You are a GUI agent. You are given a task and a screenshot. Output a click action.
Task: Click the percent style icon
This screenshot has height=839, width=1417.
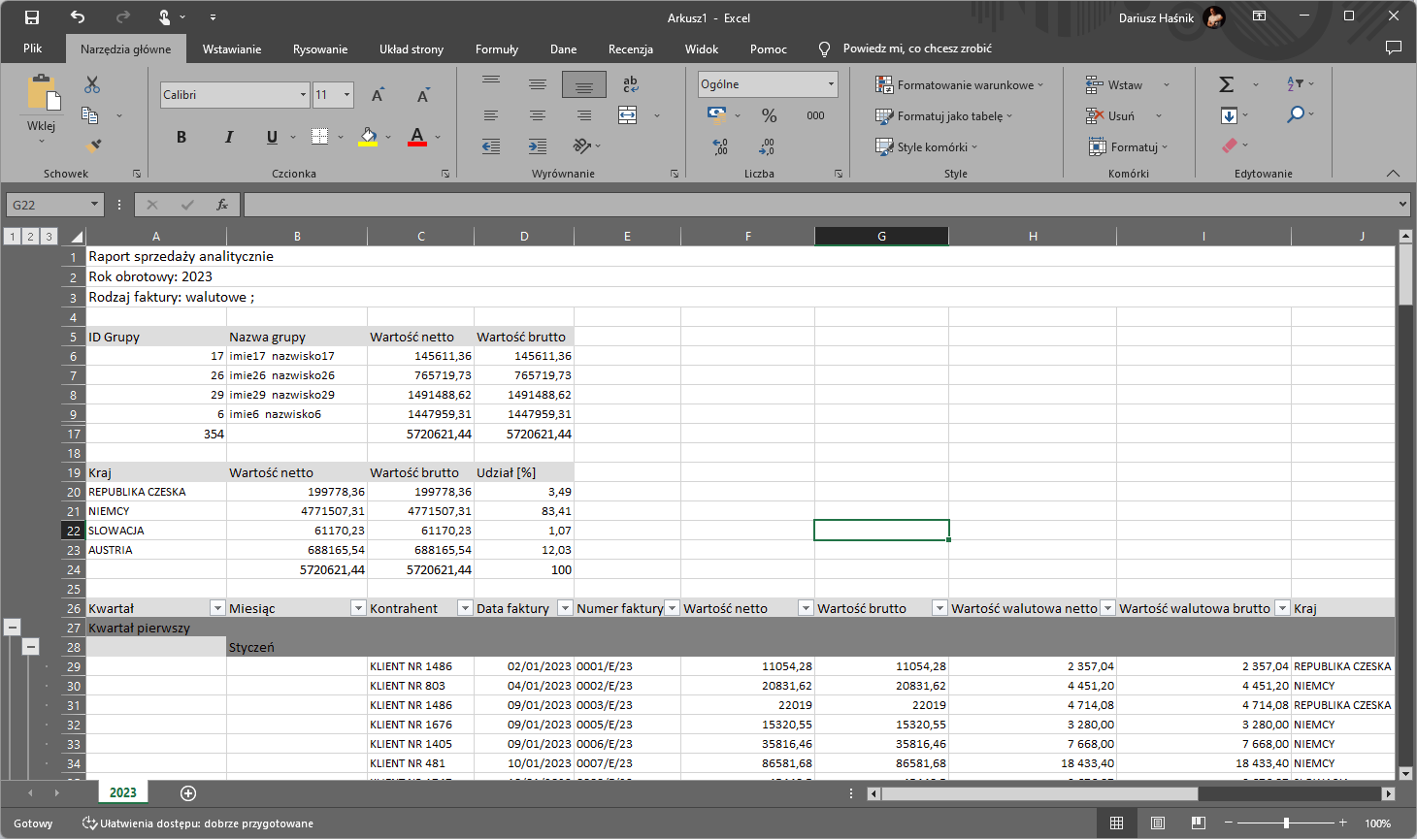769,115
